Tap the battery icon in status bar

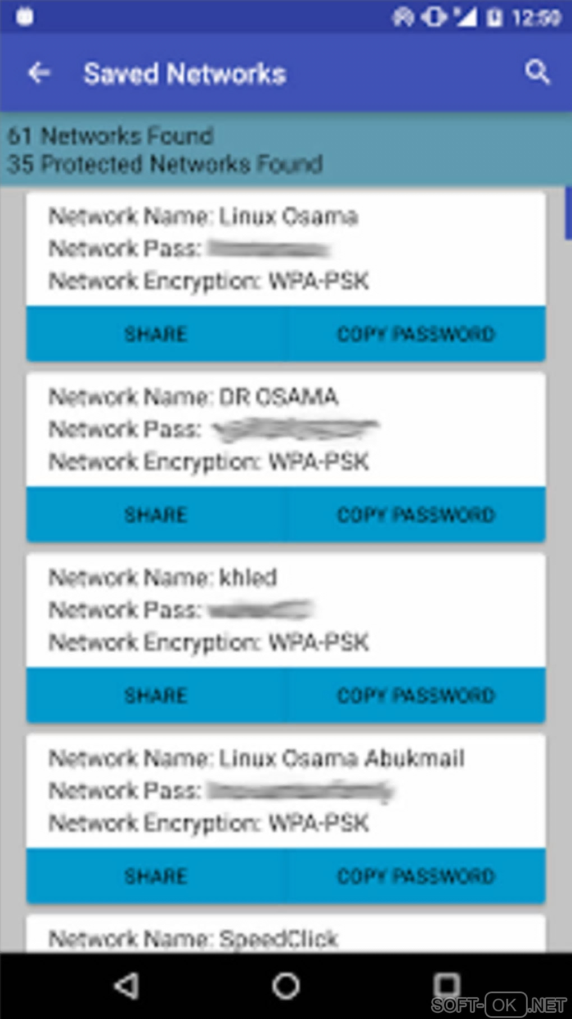tap(494, 18)
